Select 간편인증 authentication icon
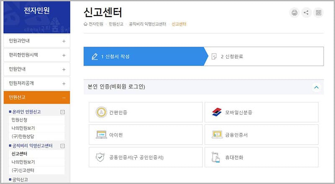The height and width of the screenshot is (184, 335). point(101,112)
